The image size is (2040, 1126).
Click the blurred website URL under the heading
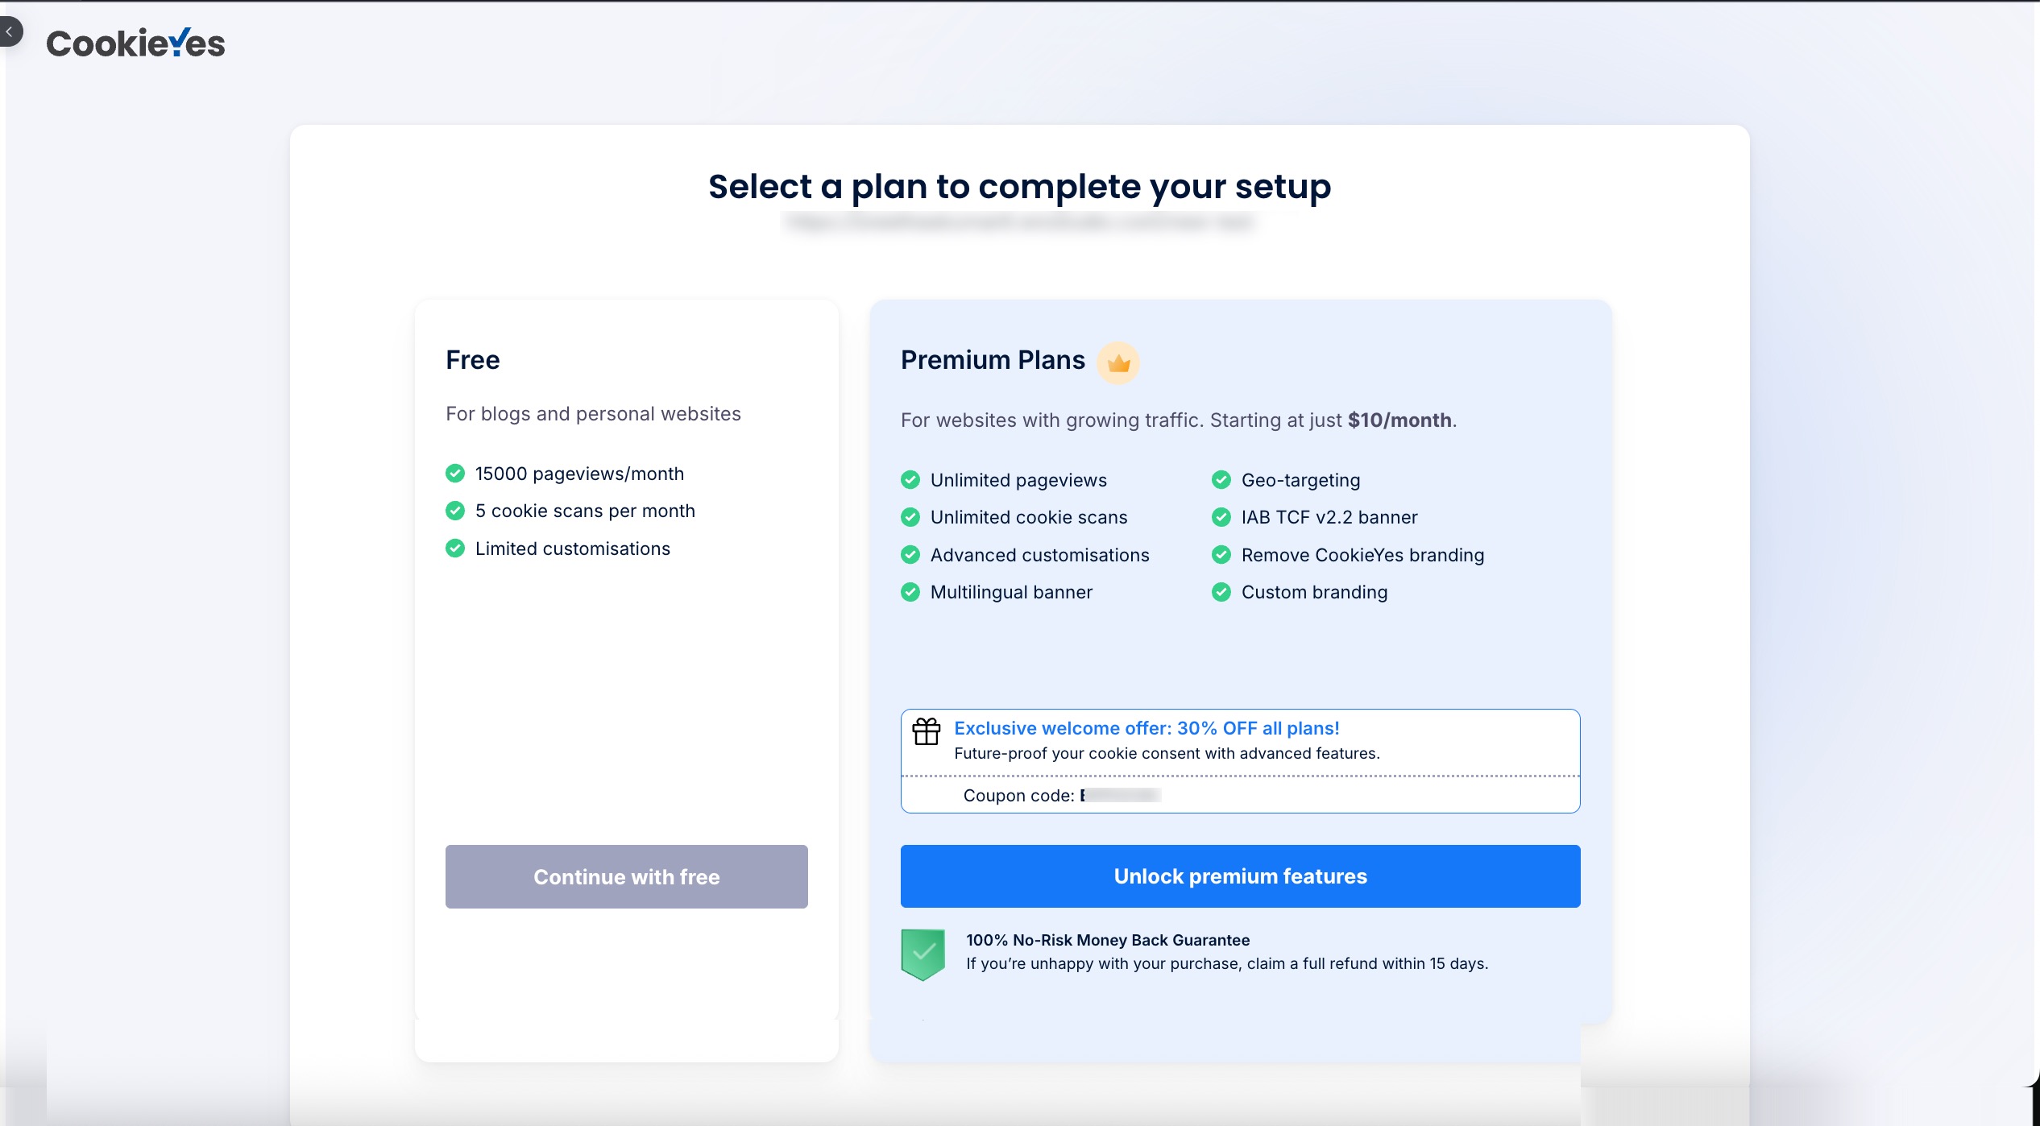click(x=1019, y=223)
